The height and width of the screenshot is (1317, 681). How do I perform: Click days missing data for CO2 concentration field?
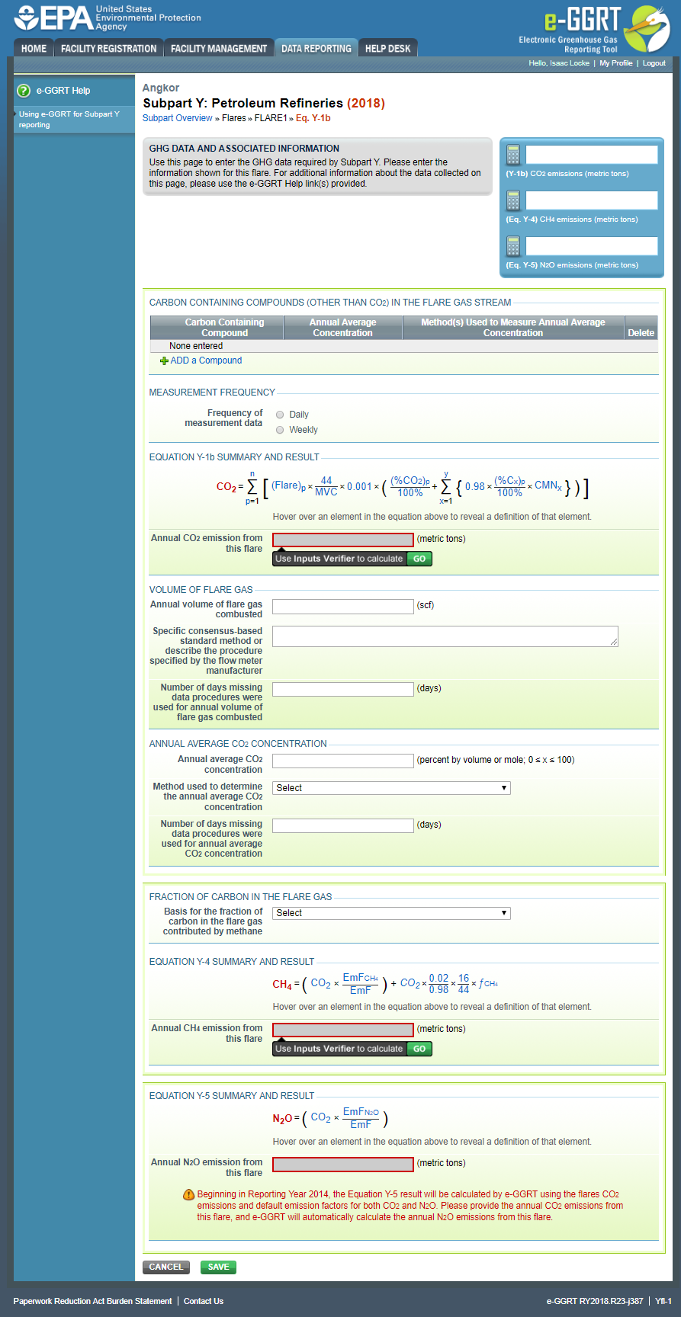pyautogui.click(x=343, y=825)
